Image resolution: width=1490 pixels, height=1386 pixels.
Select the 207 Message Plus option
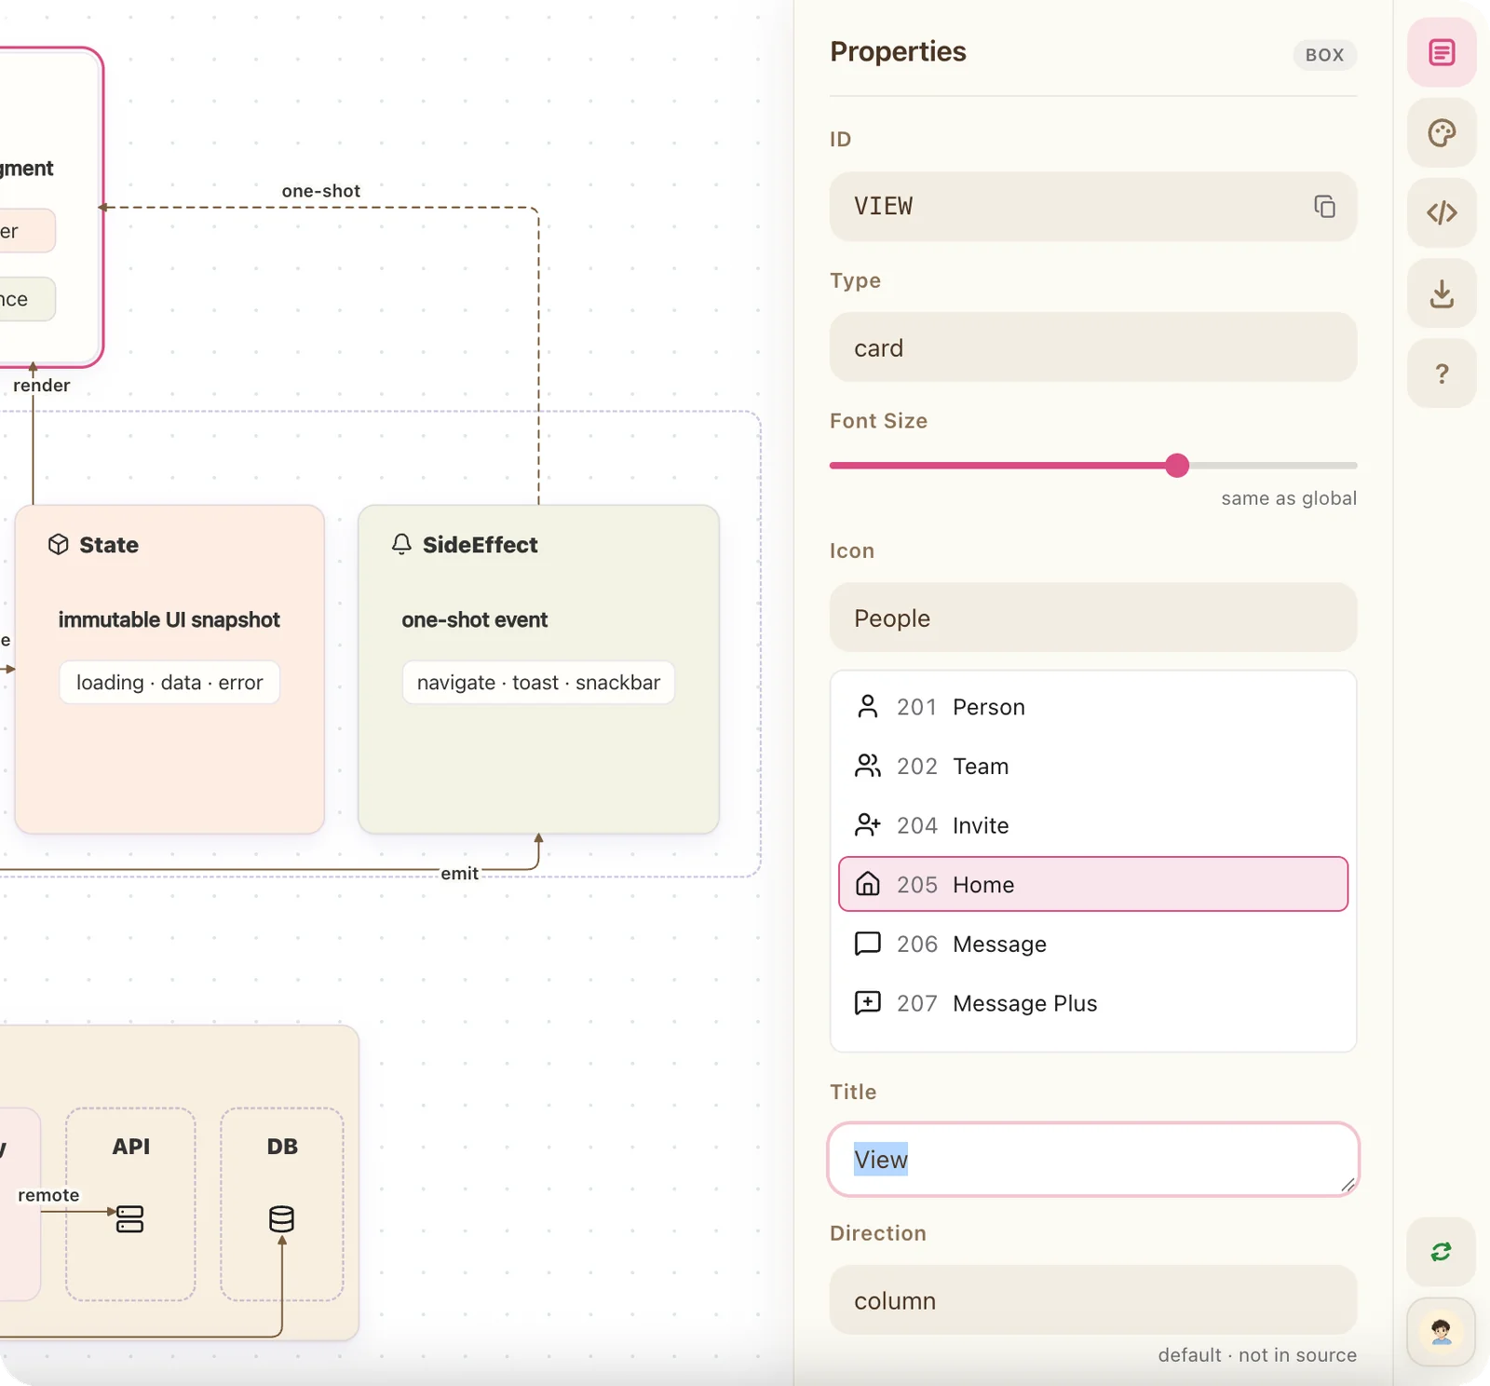(x=1093, y=1003)
